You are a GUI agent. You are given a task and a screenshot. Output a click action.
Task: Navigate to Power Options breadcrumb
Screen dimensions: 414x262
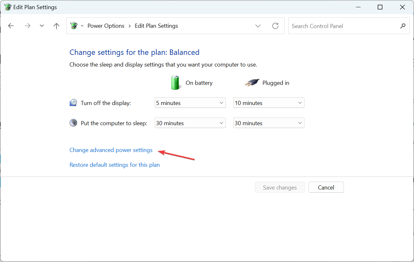tap(106, 26)
